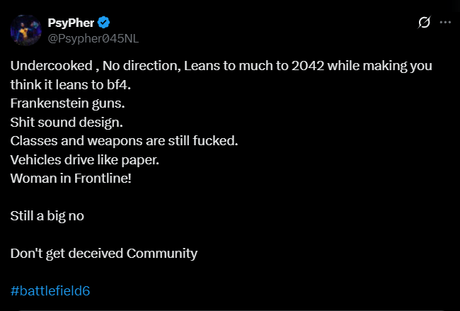Click the Vehicles drive like paper line
The image size is (460, 311).
(x=85, y=160)
